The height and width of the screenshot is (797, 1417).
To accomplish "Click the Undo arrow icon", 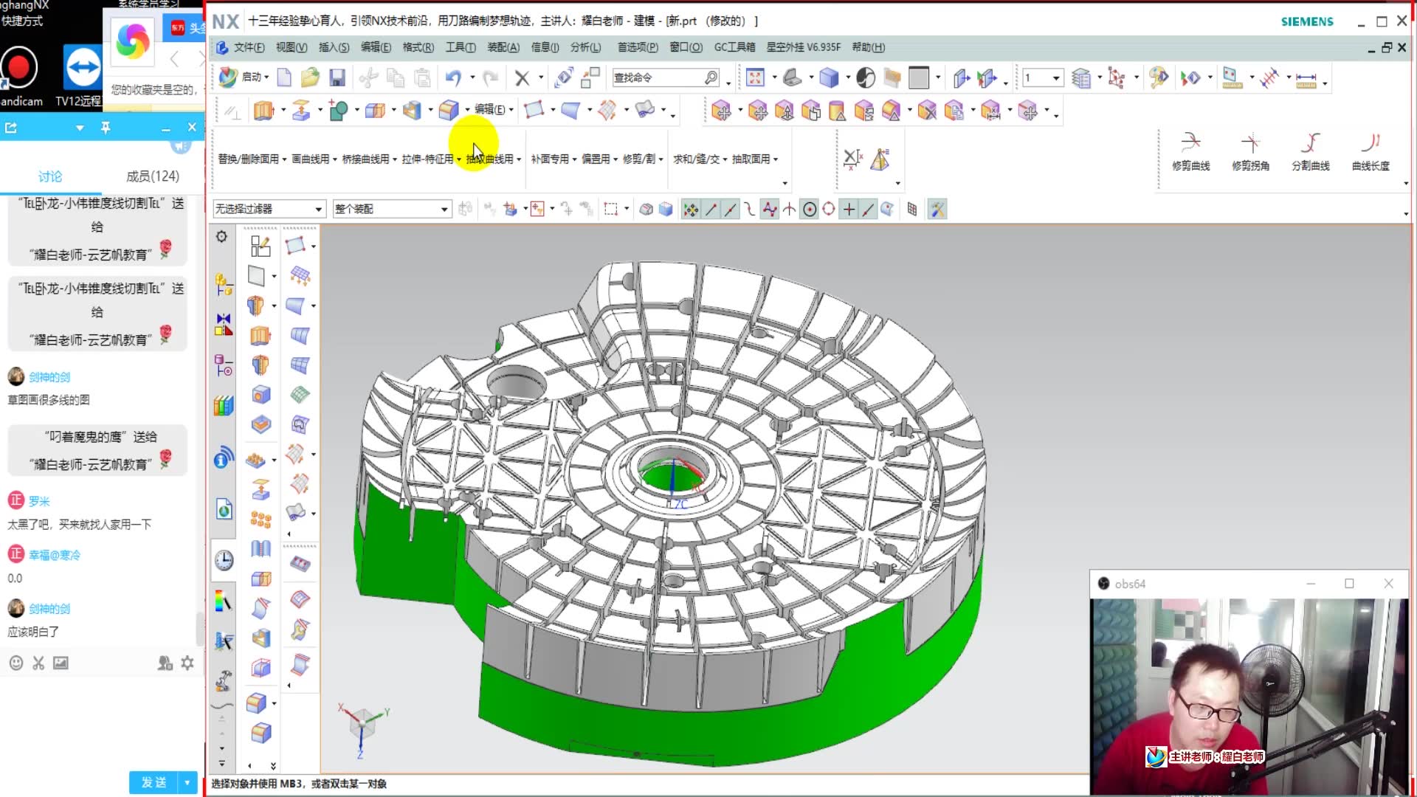I will coord(453,77).
